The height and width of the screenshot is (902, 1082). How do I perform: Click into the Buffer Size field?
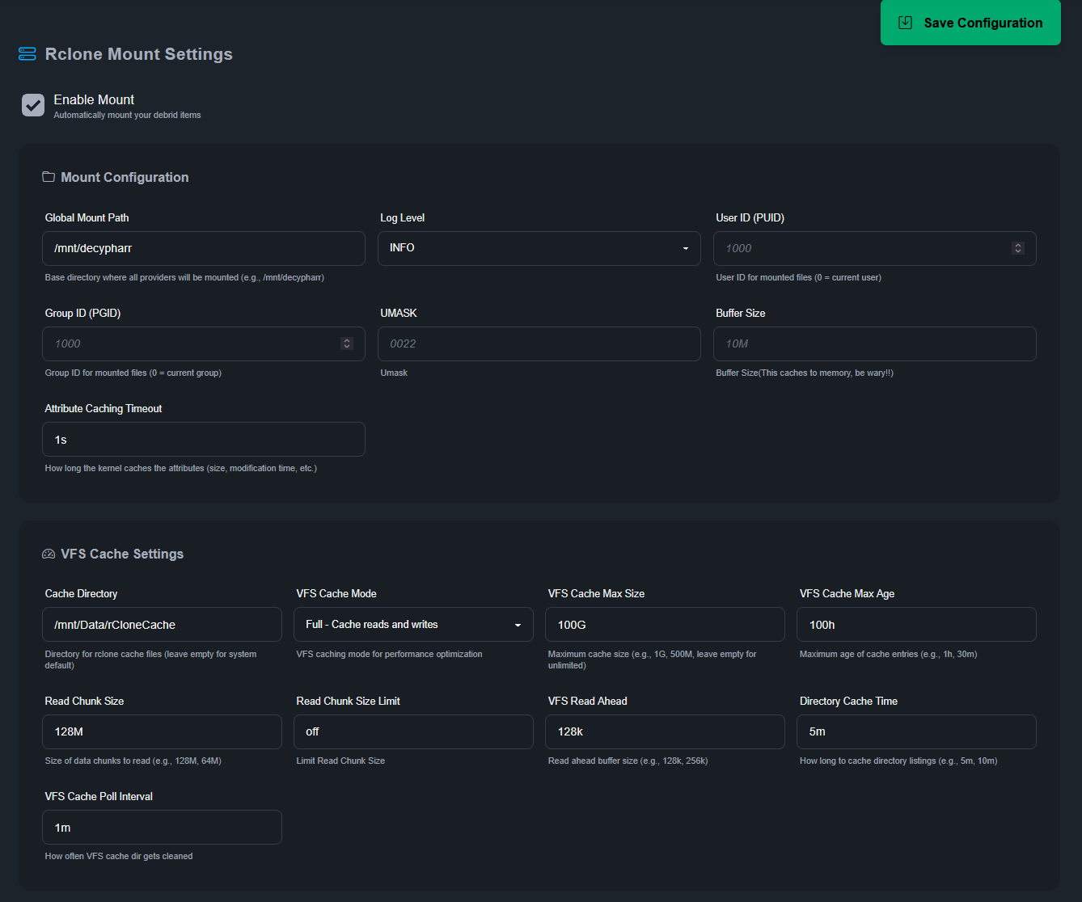875,344
